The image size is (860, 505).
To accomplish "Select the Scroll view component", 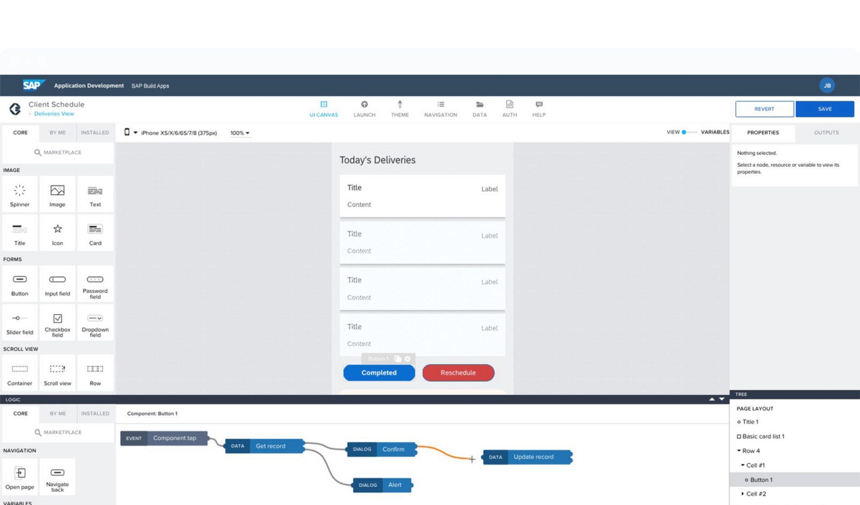I will [x=57, y=373].
